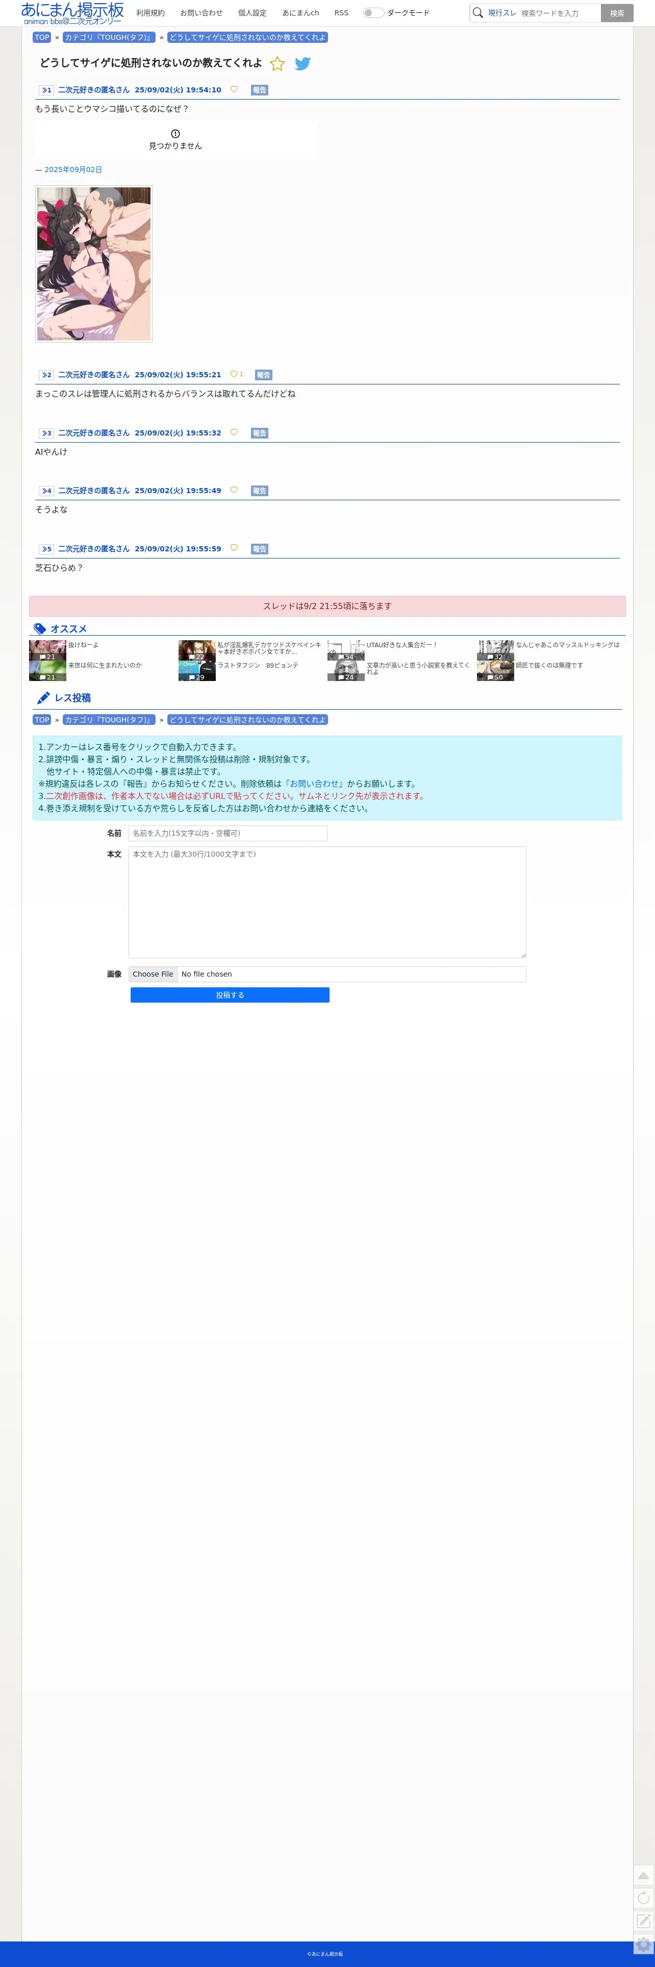Viewport: 655px width, 1967px height.
Task: Click the bottom breadcrumb TOP link
Action: [42, 720]
